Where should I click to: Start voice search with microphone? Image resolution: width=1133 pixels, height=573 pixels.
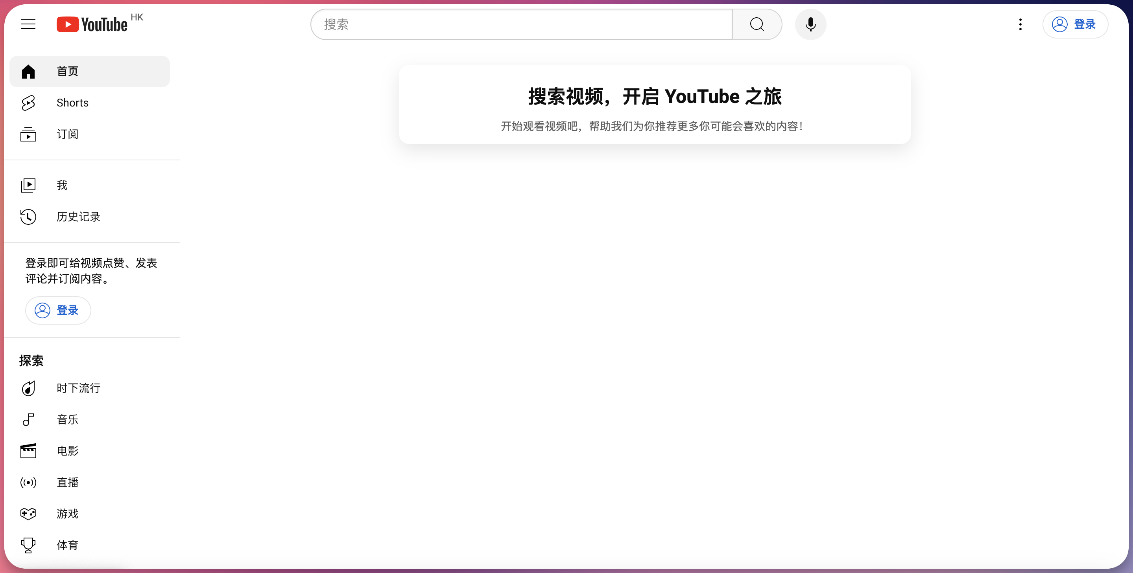810,25
